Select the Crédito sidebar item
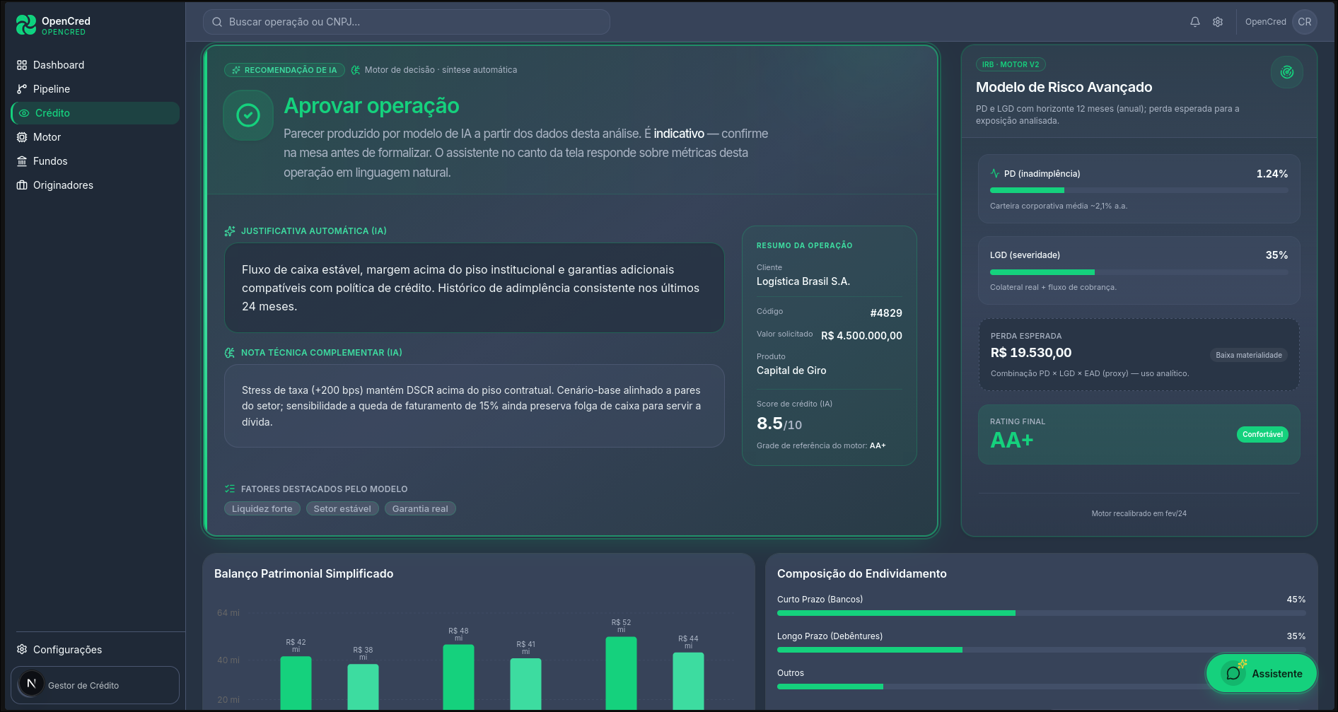This screenshot has width=1338, height=712. tap(95, 113)
